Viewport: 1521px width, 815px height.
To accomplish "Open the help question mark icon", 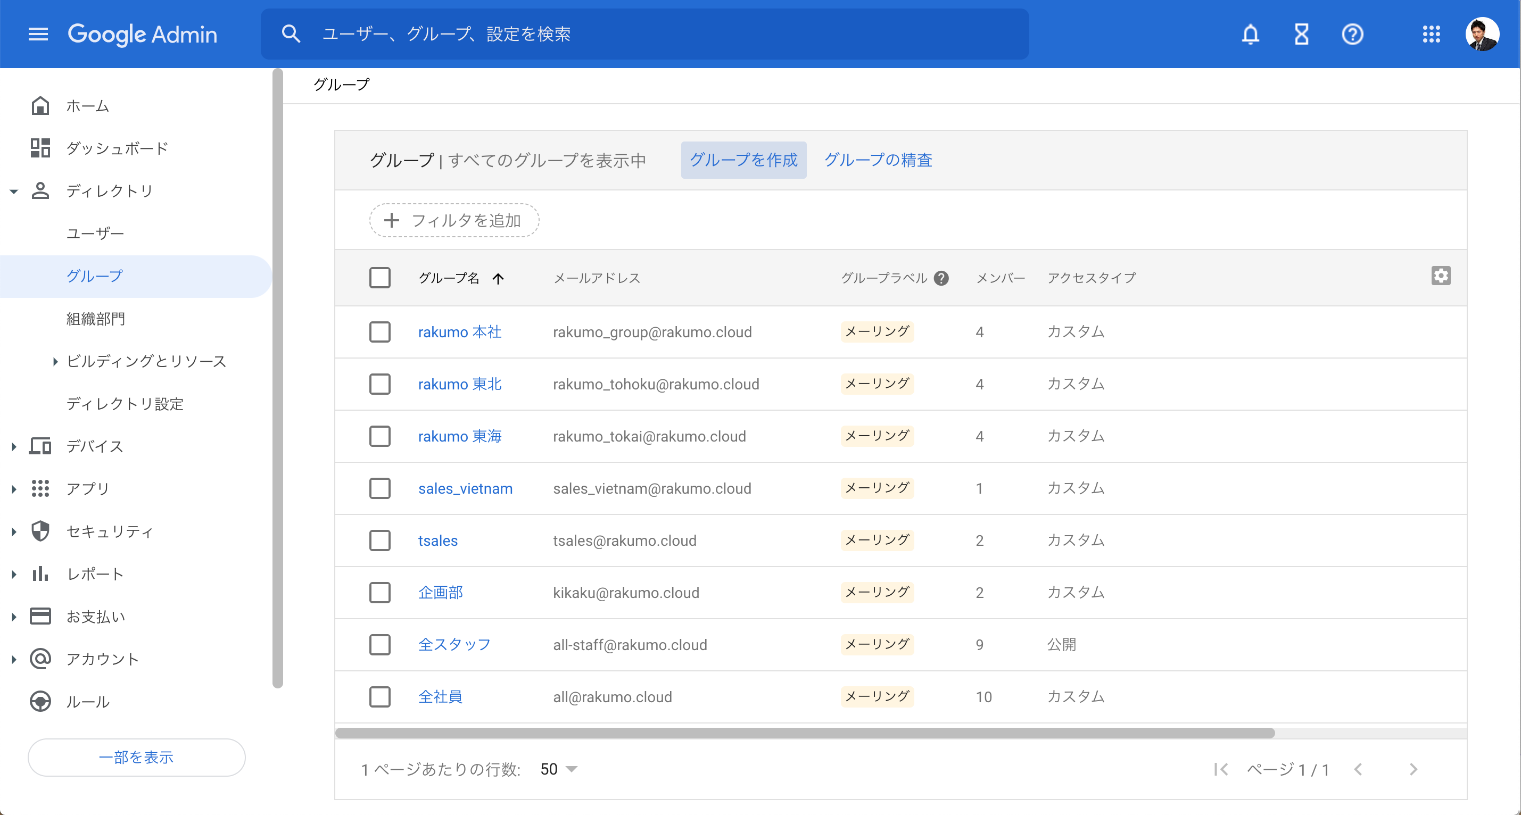I will [x=1352, y=34].
